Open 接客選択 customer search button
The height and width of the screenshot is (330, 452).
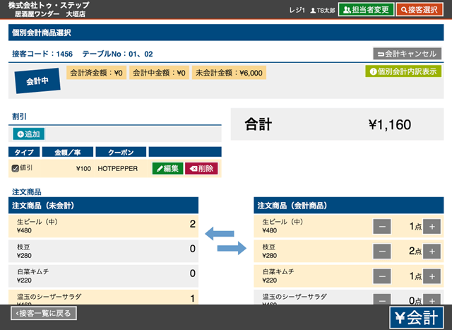tap(424, 10)
